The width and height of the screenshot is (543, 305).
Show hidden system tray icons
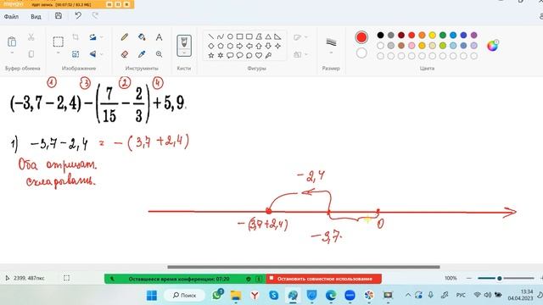(x=408, y=296)
